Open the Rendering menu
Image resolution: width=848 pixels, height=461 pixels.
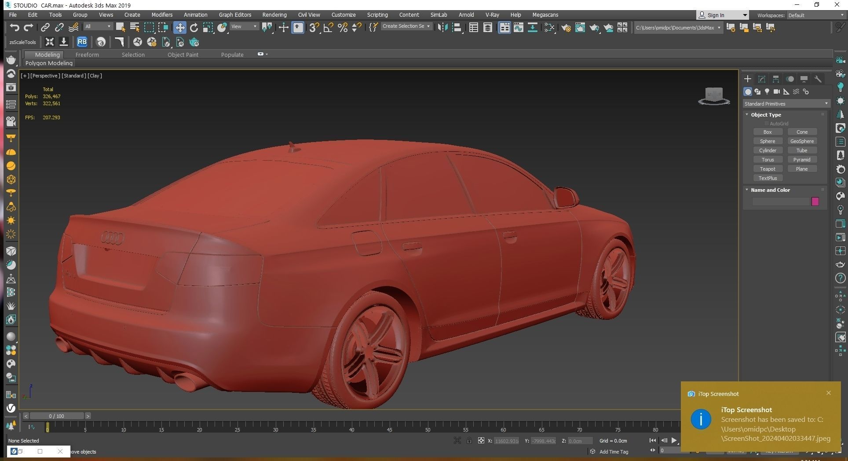click(274, 15)
